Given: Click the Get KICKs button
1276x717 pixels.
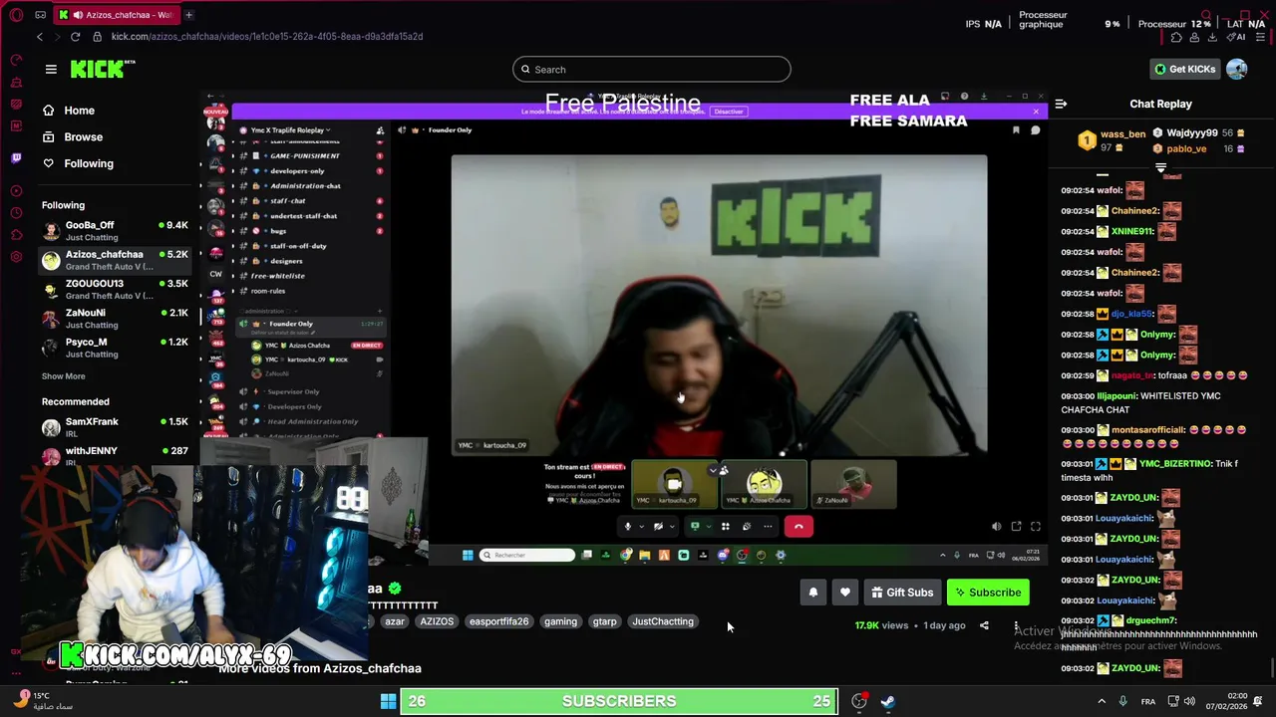Looking at the screenshot, I should tap(1185, 69).
